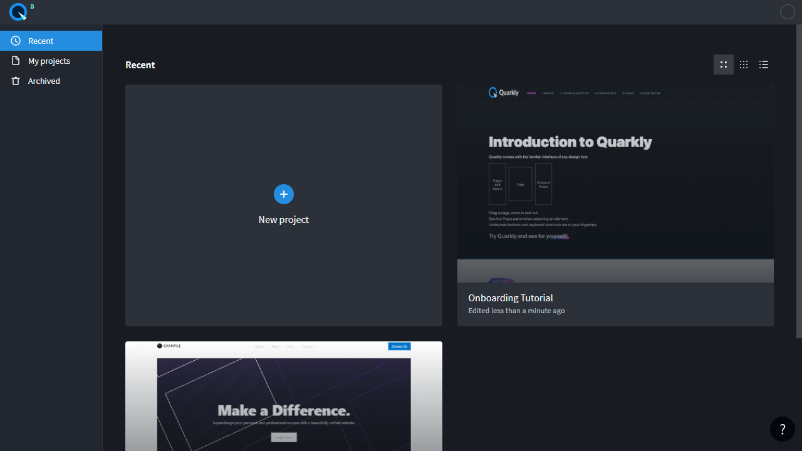802x451 pixels.
Task: Open the Onboarding Tutorial title link
Action: [x=510, y=298]
